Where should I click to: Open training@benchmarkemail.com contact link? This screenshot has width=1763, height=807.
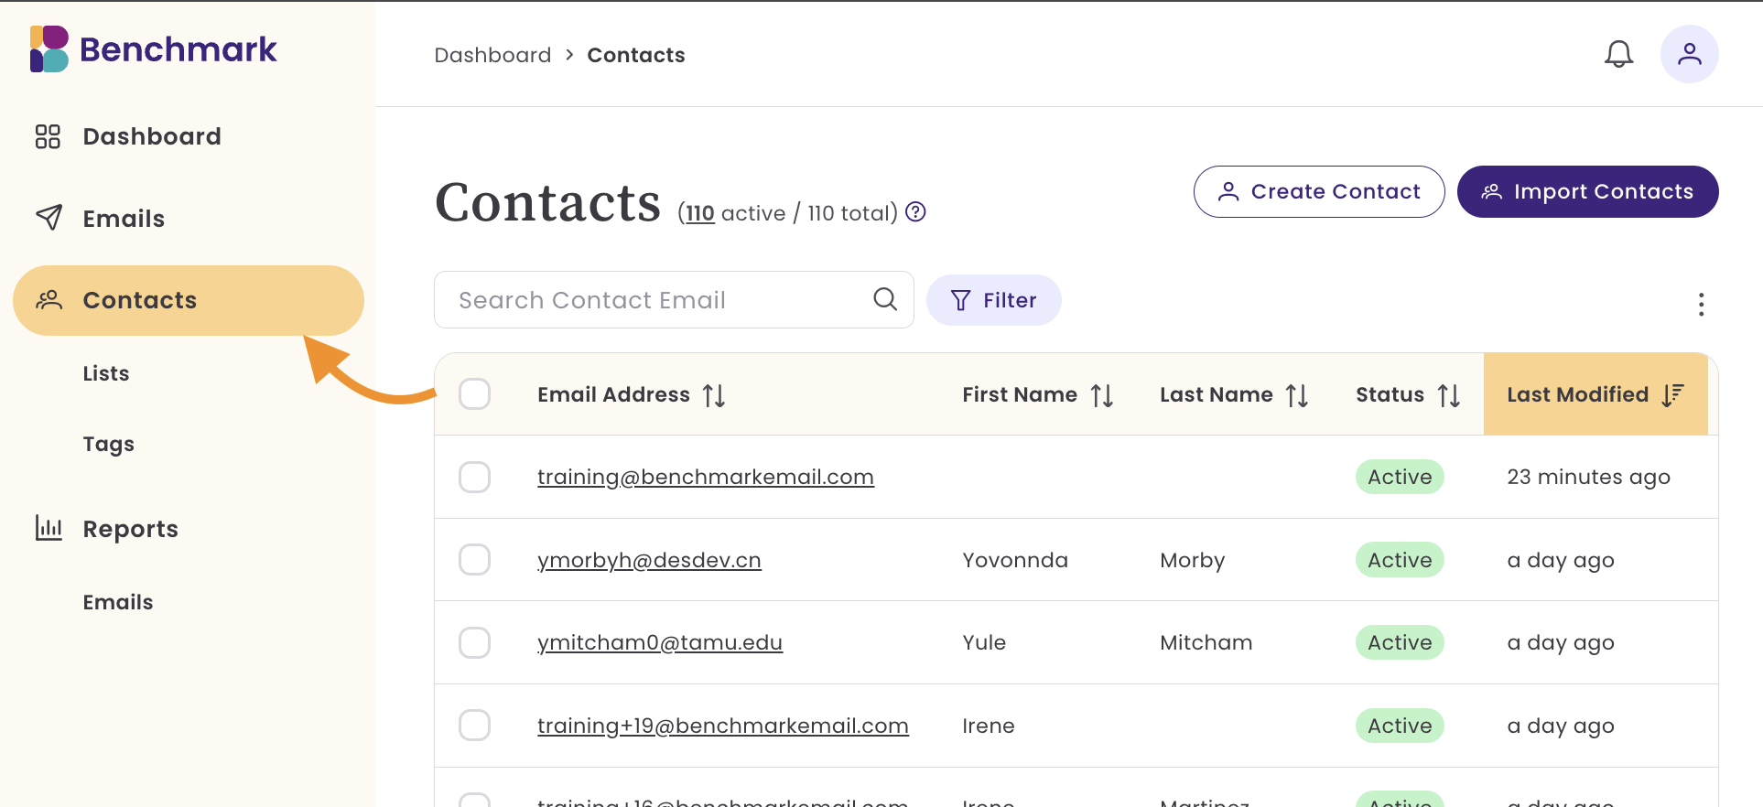705,477
